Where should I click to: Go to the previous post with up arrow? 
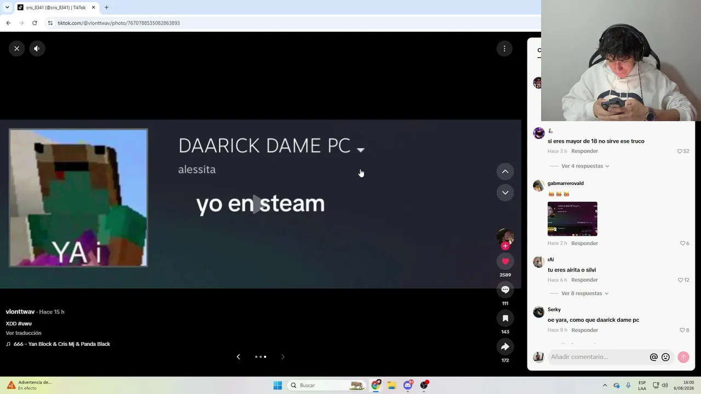(505, 171)
